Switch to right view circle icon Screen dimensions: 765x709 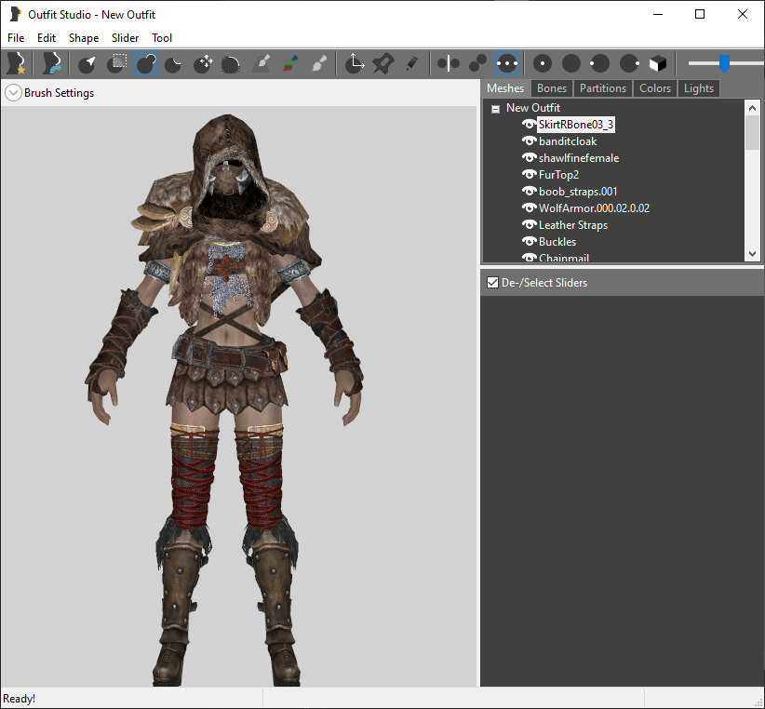pos(629,63)
